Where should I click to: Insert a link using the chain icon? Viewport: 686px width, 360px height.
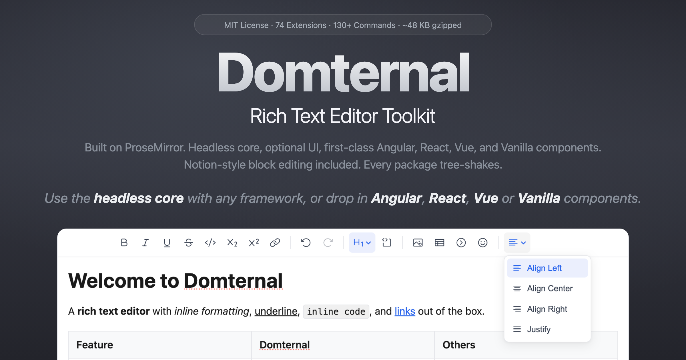click(275, 243)
